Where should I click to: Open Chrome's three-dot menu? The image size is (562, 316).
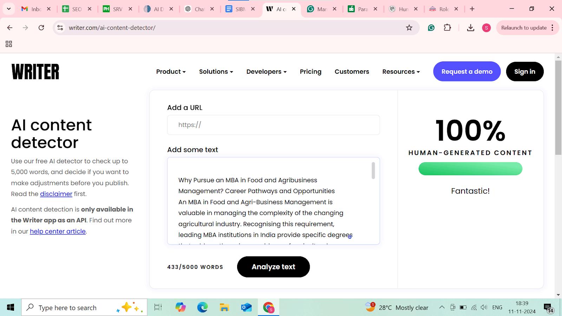tap(553, 28)
